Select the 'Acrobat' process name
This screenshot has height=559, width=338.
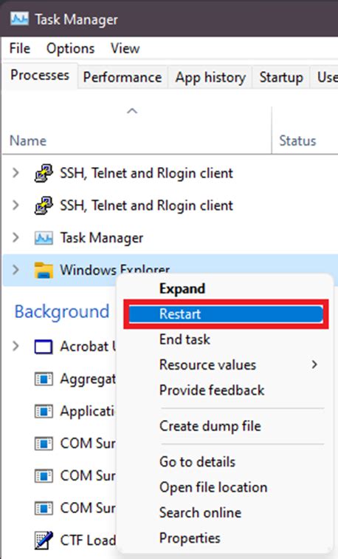point(88,347)
